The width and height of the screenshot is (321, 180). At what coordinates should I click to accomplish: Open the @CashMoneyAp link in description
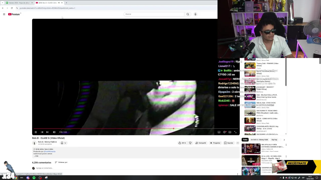tap(50, 151)
